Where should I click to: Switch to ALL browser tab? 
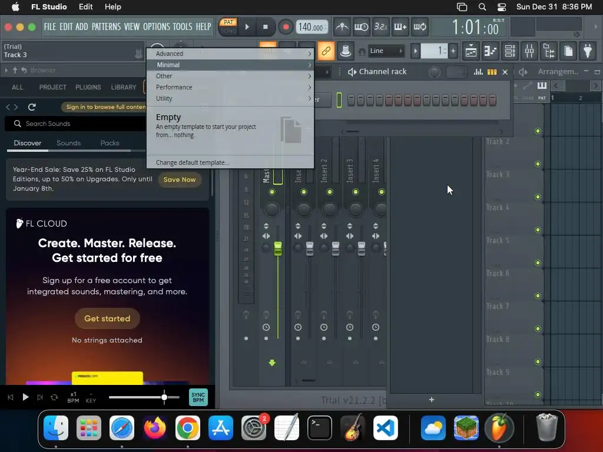click(x=17, y=87)
